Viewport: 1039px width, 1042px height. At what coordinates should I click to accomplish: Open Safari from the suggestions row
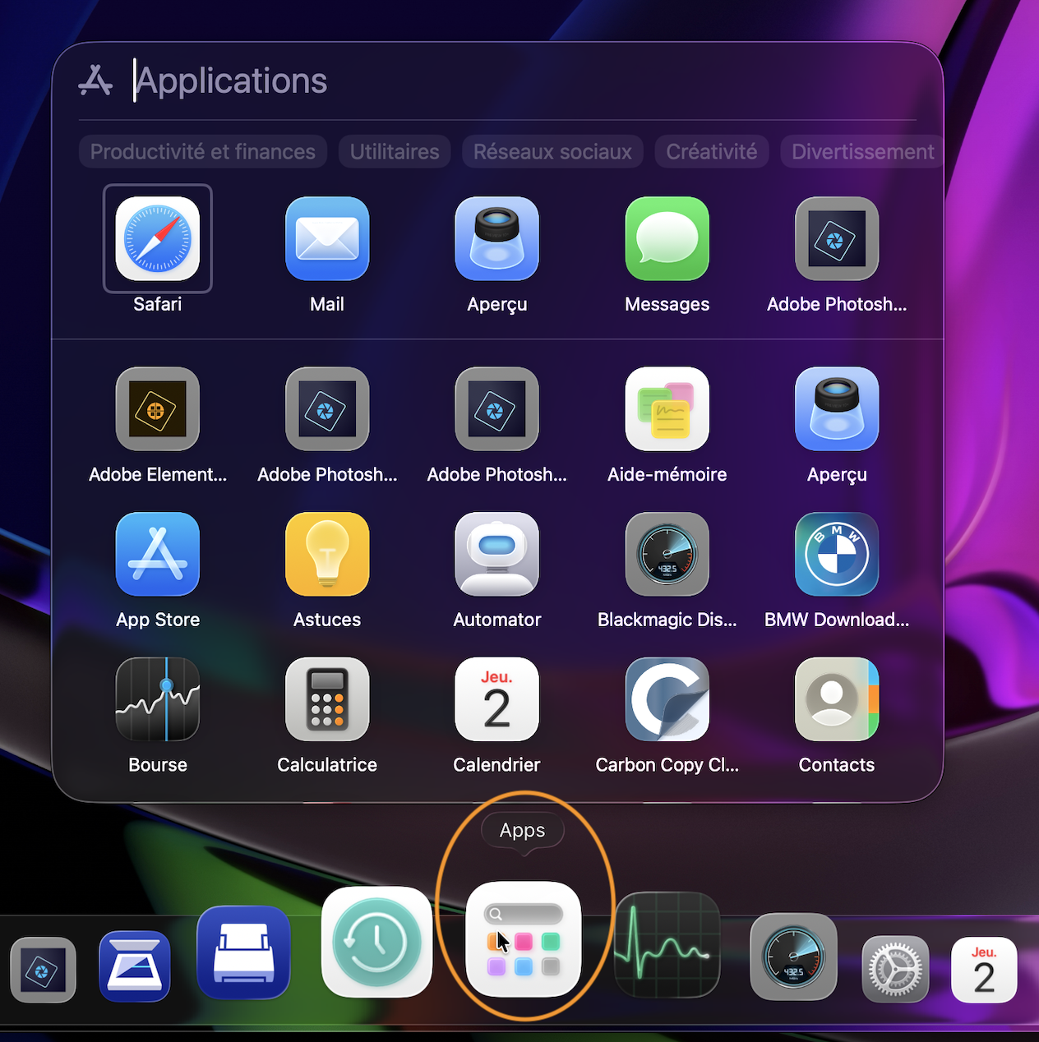[158, 238]
